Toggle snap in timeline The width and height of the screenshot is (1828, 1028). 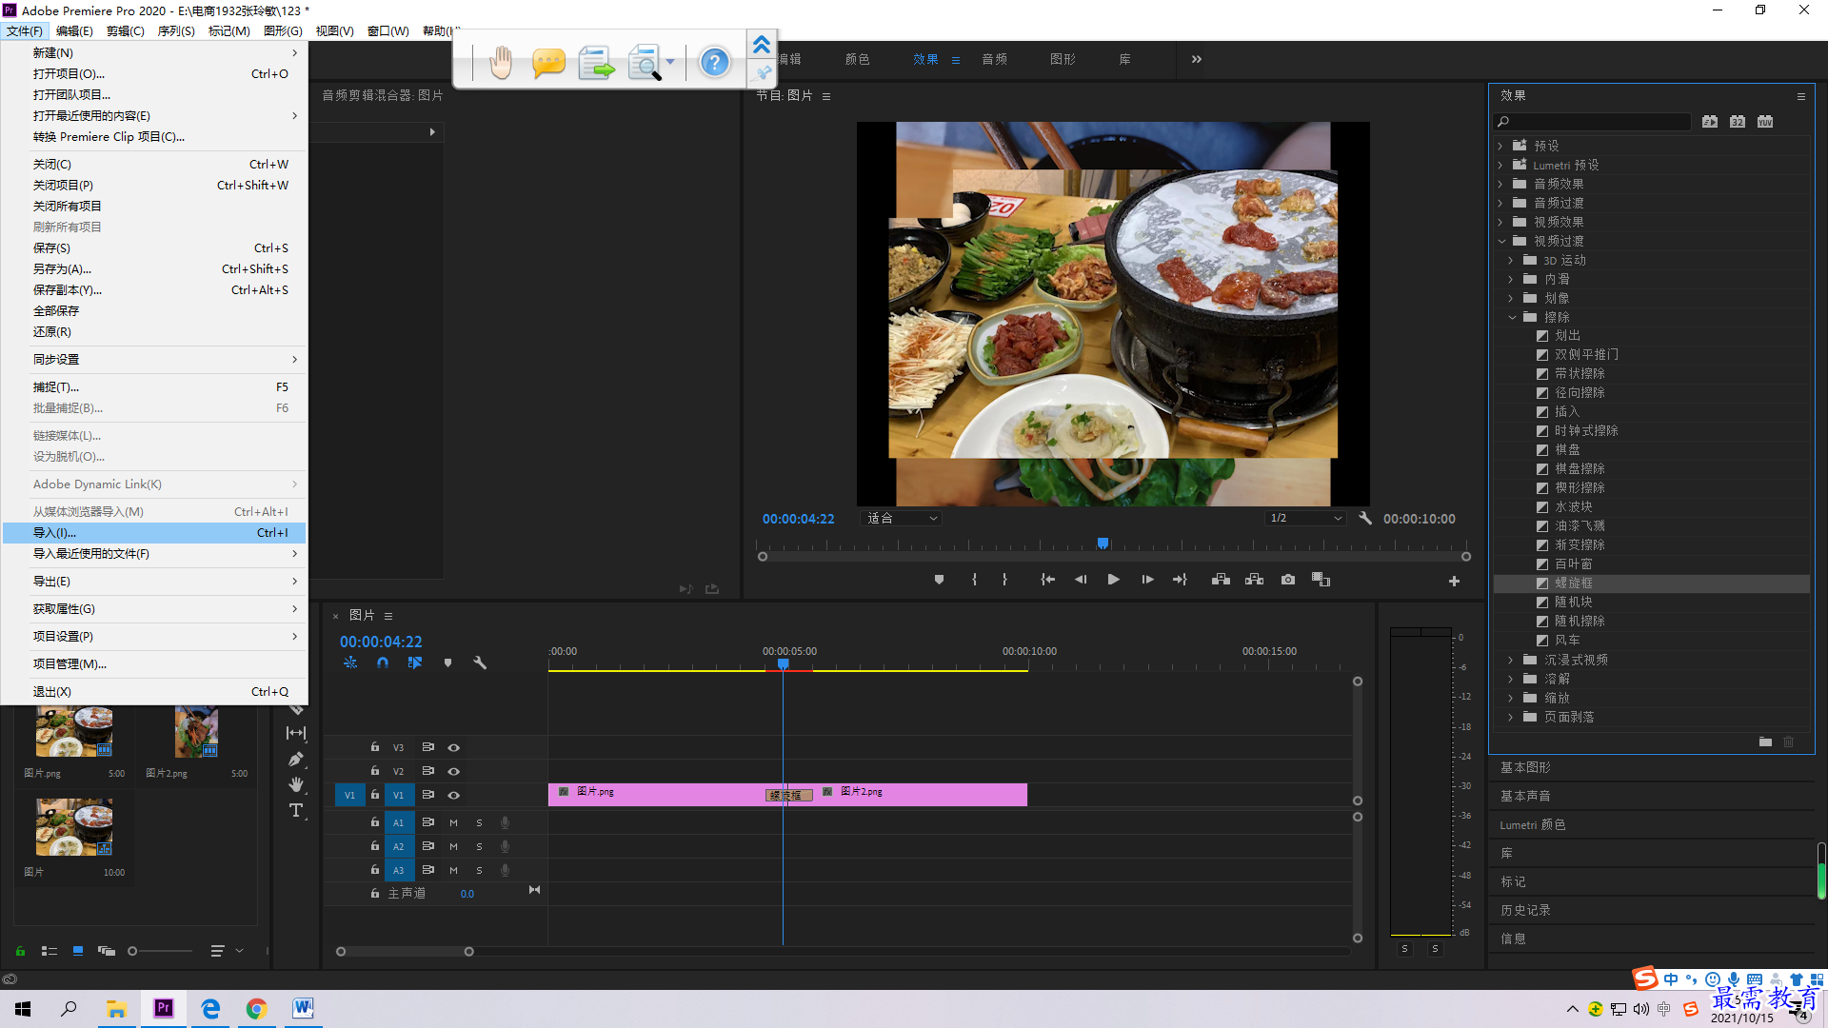coord(383,662)
